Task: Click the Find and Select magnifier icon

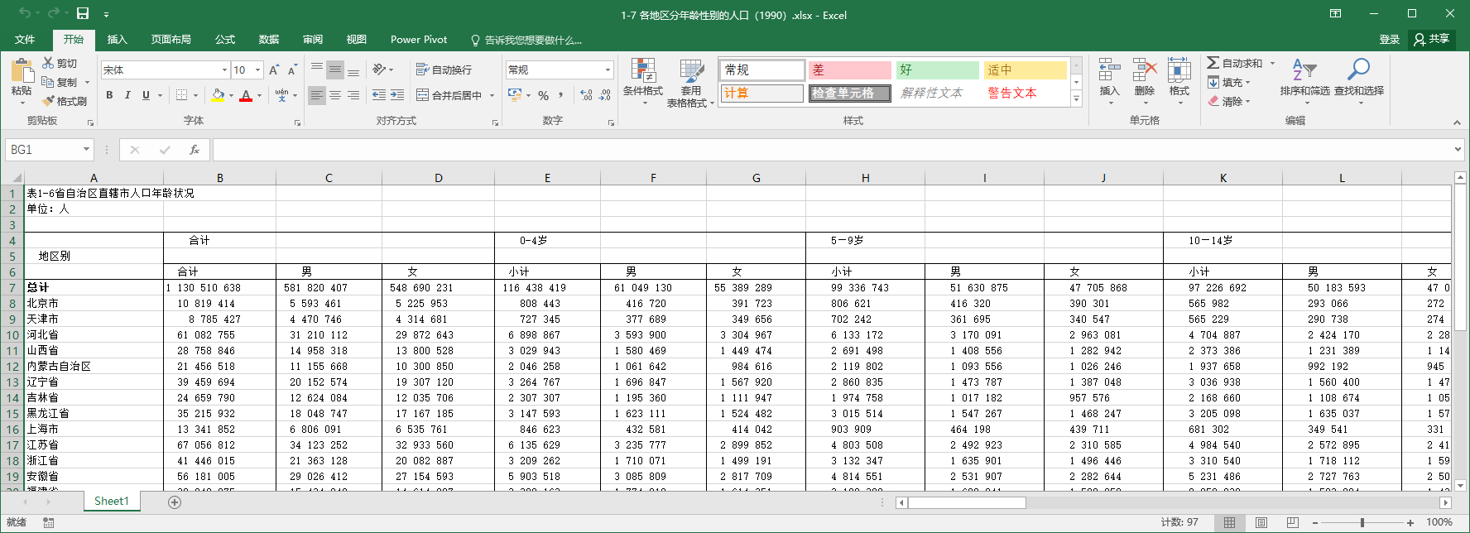Action: click(1358, 71)
